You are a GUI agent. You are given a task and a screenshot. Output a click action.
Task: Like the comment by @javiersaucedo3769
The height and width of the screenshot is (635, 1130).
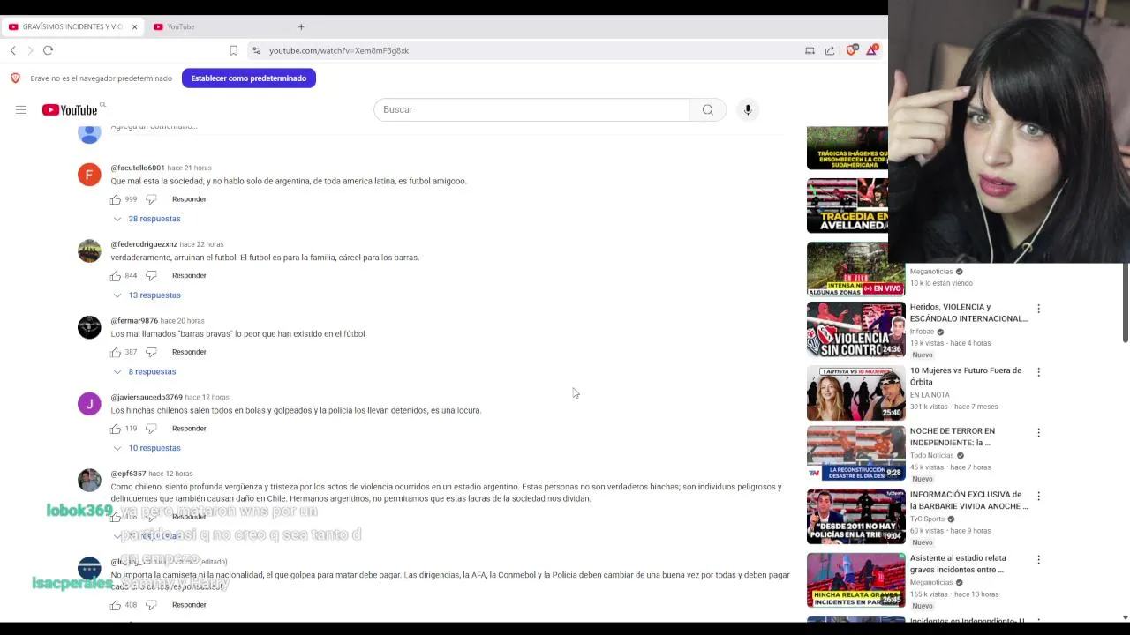pyautogui.click(x=116, y=429)
